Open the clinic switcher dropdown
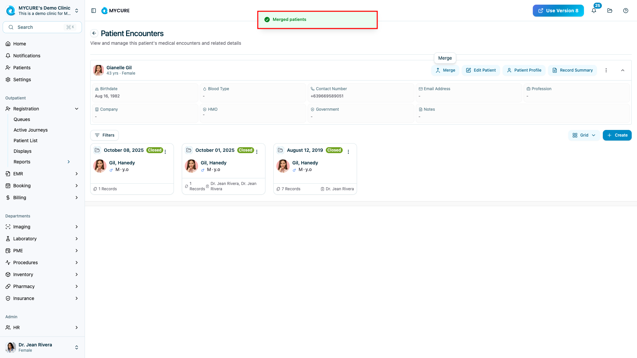637x358 pixels. 77,11
